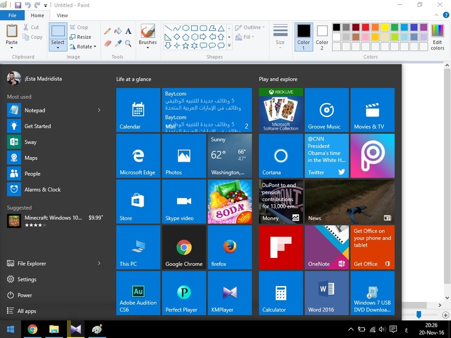This screenshot has height=338, width=451.
Task: Select Color 2 as active color
Action: click(322, 37)
